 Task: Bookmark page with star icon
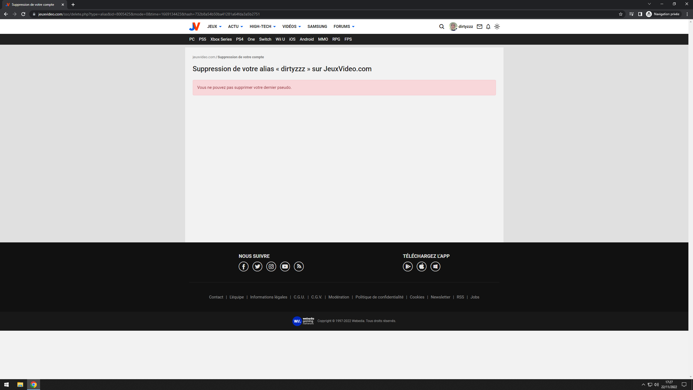(x=620, y=14)
